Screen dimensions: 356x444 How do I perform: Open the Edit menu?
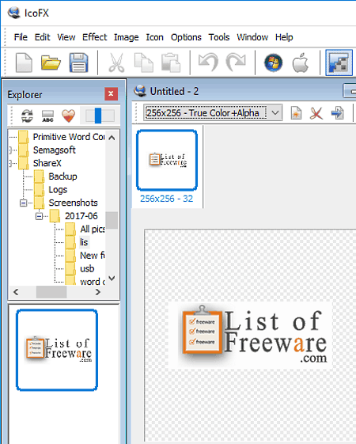(42, 37)
